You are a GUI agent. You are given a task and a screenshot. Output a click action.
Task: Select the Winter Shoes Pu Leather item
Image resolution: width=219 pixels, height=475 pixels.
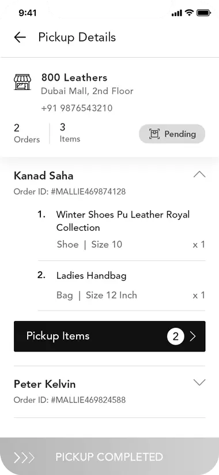coord(121,231)
